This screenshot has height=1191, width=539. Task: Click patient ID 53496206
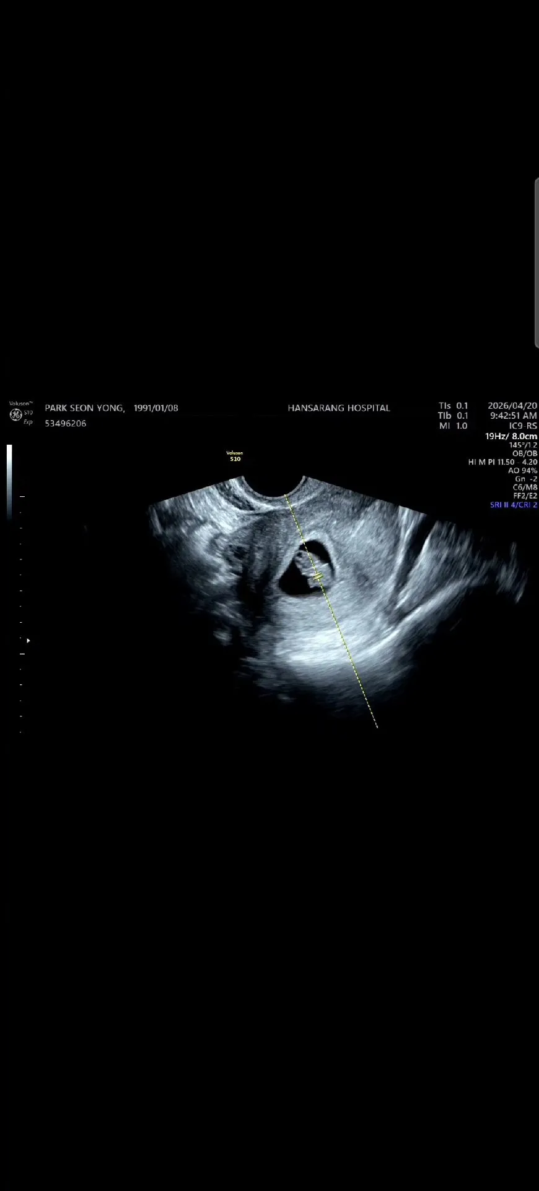click(x=66, y=424)
